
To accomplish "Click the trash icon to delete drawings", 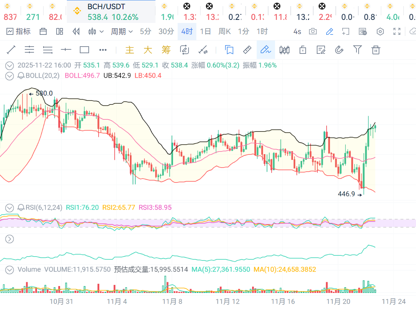I will click(x=376, y=50).
